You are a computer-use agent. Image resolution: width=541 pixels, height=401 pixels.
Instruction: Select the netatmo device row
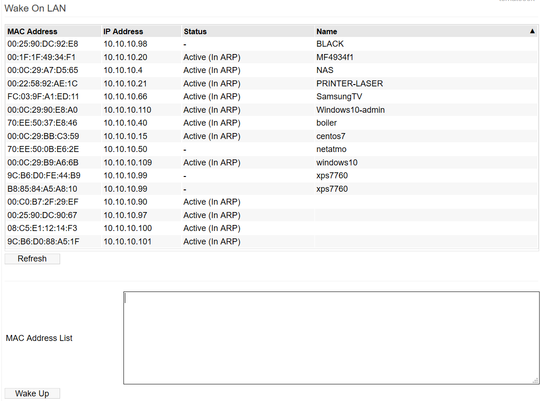point(272,149)
